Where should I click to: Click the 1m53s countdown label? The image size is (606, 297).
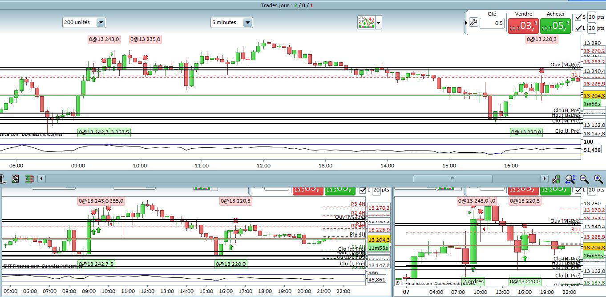click(592, 104)
